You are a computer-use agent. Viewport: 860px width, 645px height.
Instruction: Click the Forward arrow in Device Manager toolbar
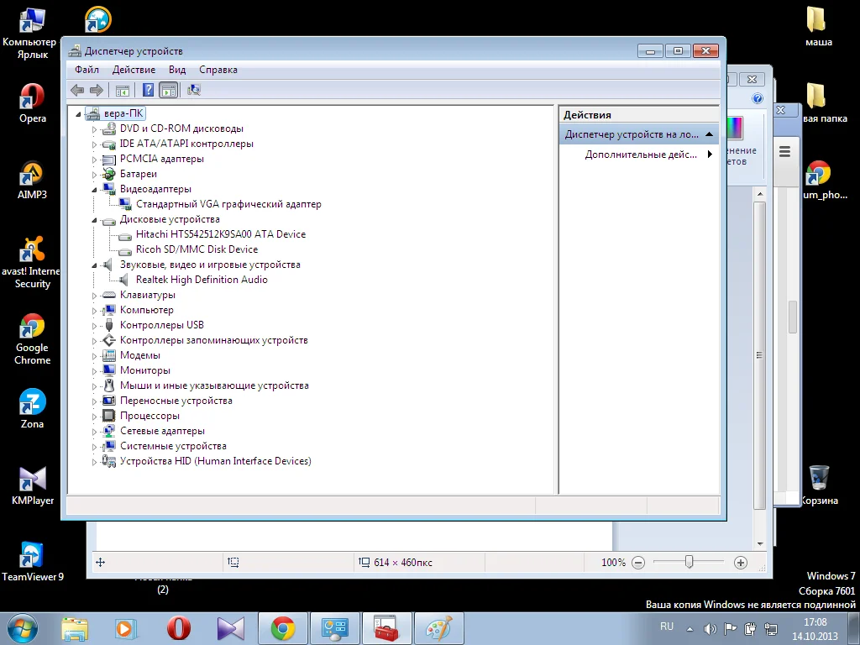click(97, 90)
